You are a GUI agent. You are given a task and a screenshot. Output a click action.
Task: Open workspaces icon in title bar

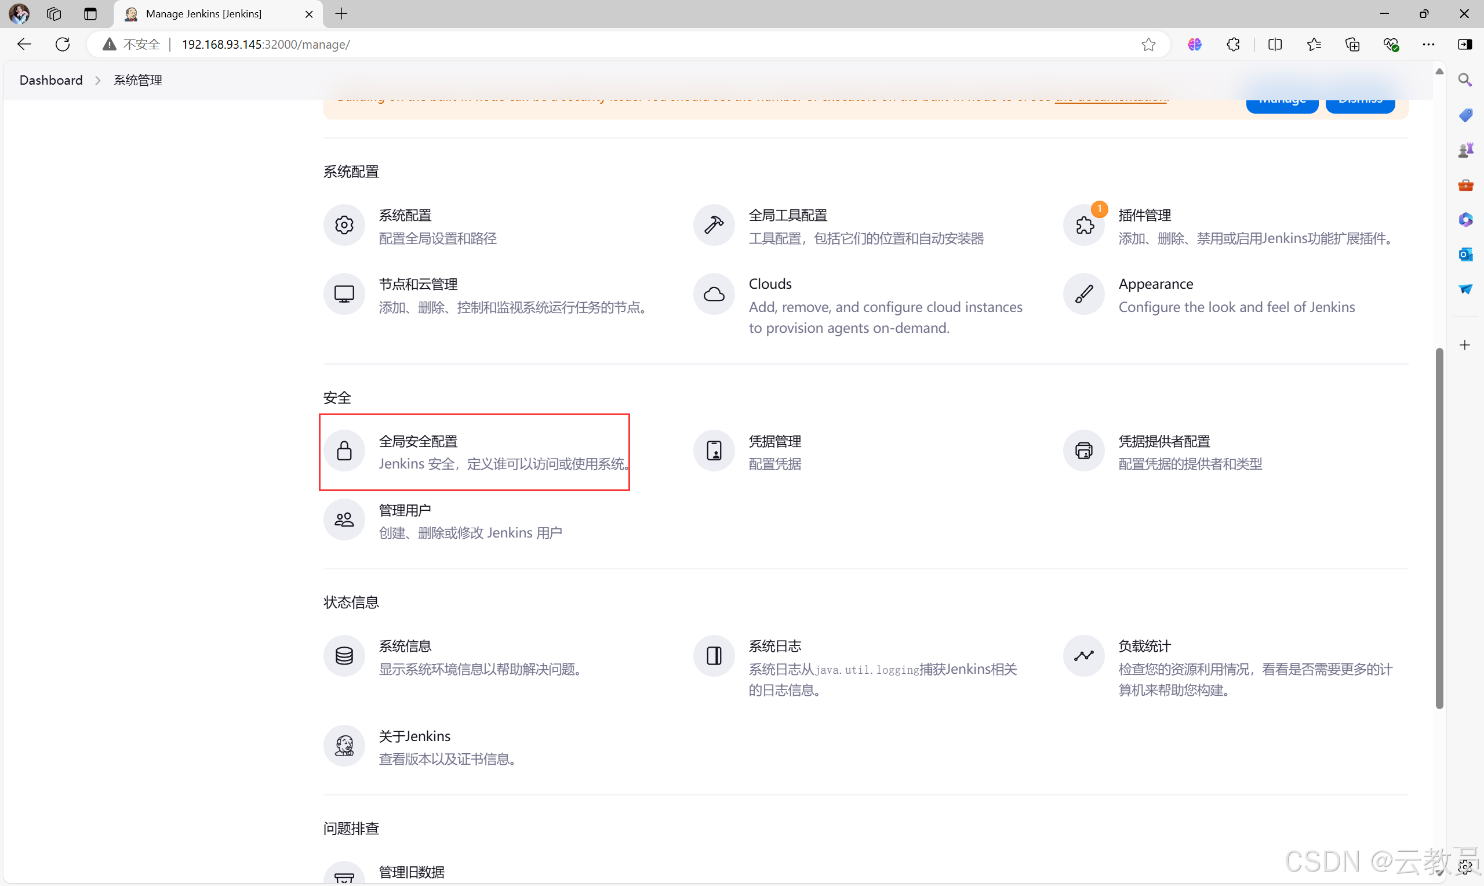54,14
